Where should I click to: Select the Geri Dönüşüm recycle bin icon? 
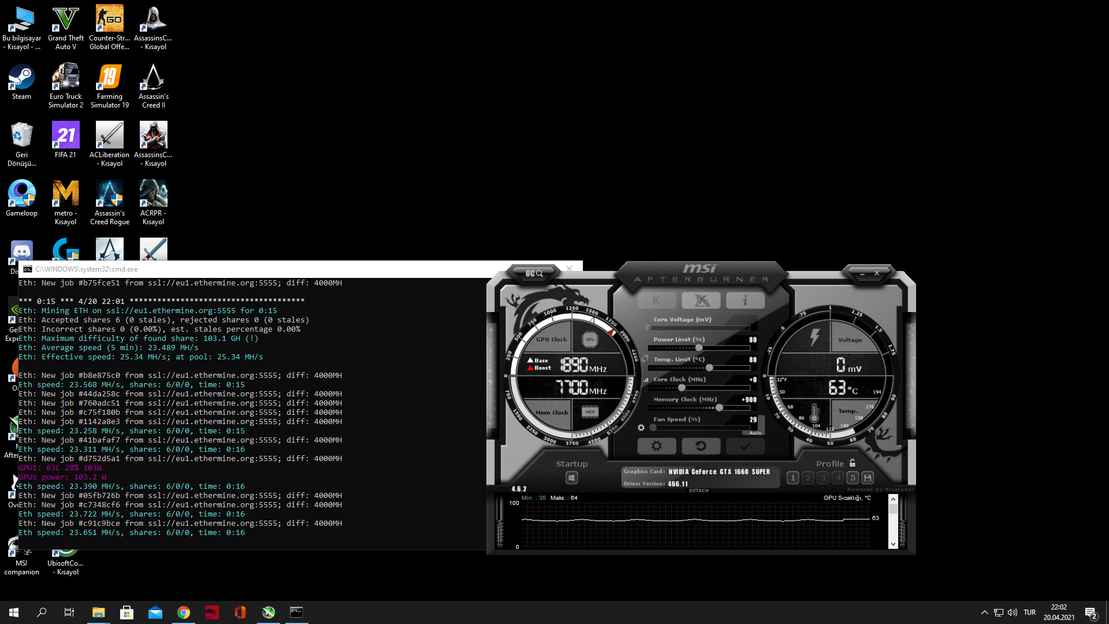click(x=21, y=144)
